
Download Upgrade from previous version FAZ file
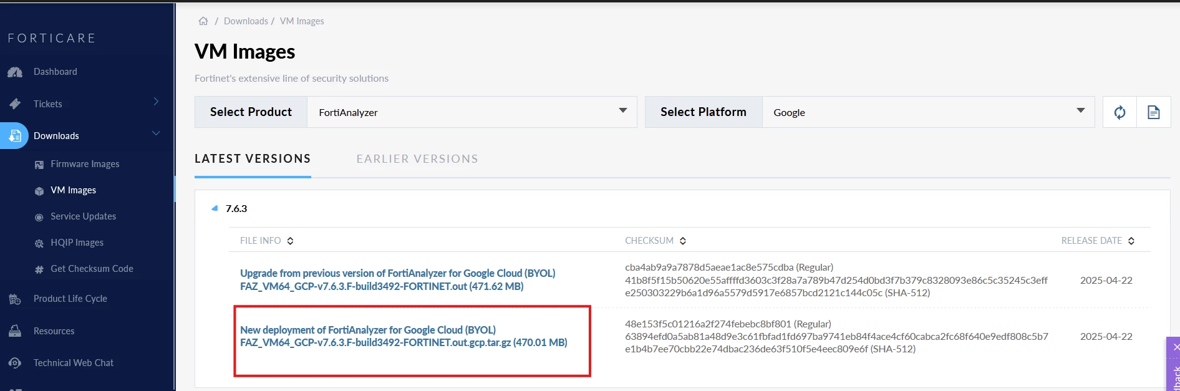click(x=397, y=280)
